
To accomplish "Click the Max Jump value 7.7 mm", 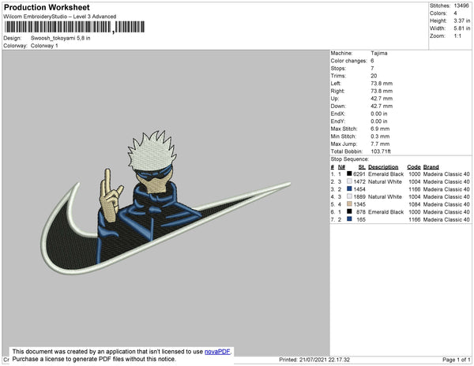I will pyautogui.click(x=380, y=144).
